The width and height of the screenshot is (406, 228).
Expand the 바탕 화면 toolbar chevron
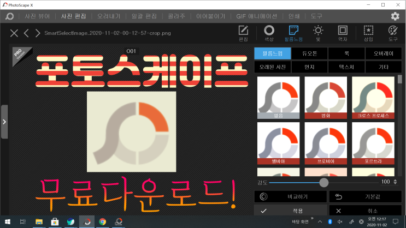pos(312,218)
